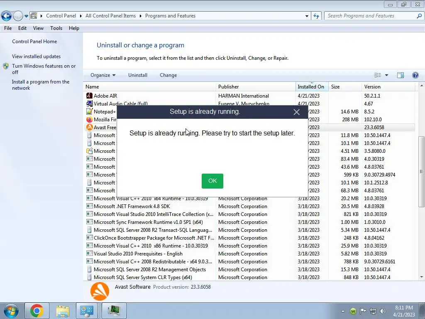Open Control Panel Home link
425x319 pixels.
point(34,42)
